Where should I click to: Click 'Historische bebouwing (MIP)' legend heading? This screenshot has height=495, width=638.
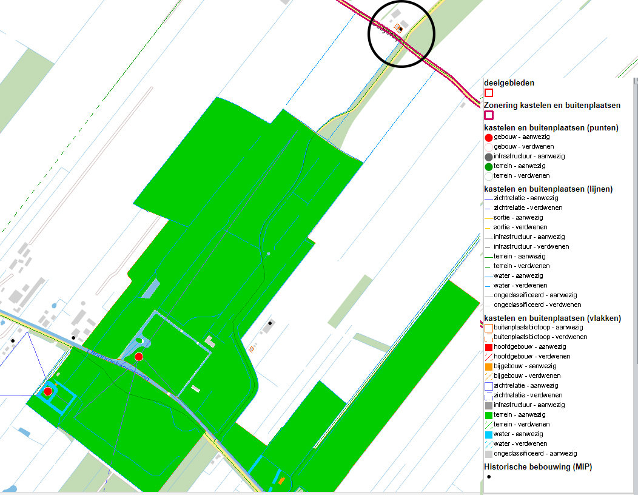538,466
